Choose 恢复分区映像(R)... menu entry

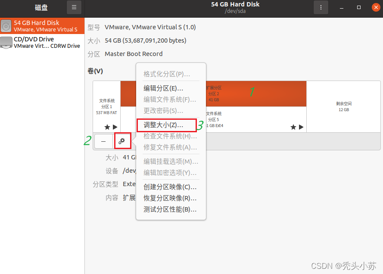(x=170, y=198)
